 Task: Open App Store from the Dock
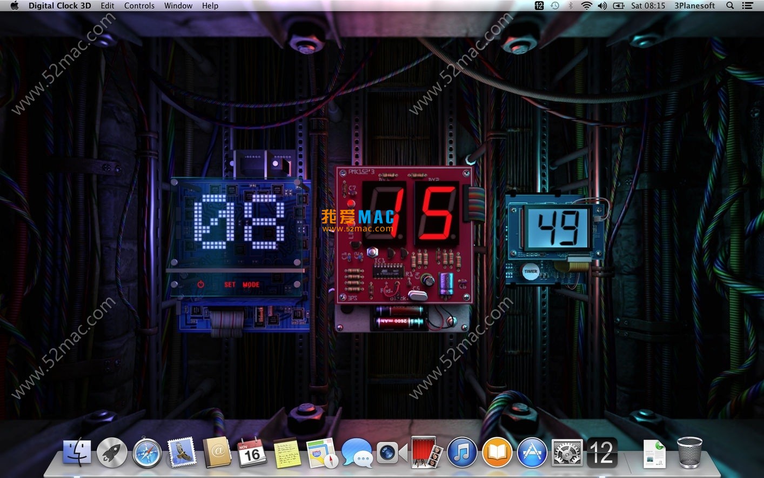pos(532,453)
